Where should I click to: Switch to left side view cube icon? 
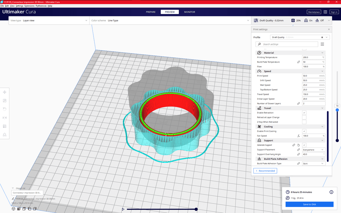29,209
